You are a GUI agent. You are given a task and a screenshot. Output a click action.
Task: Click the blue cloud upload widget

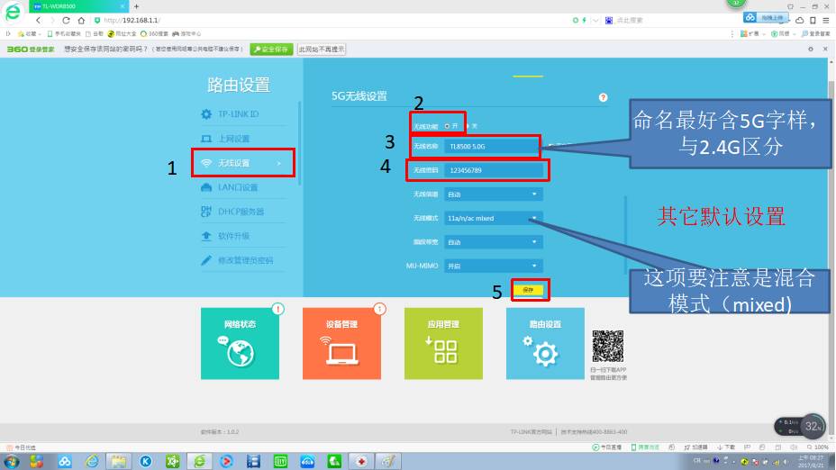pos(766,18)
